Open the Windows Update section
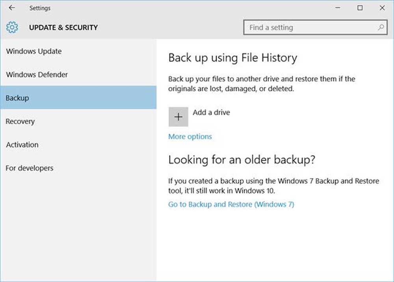This screenshot has width=394, height=282. click(34, 51)
